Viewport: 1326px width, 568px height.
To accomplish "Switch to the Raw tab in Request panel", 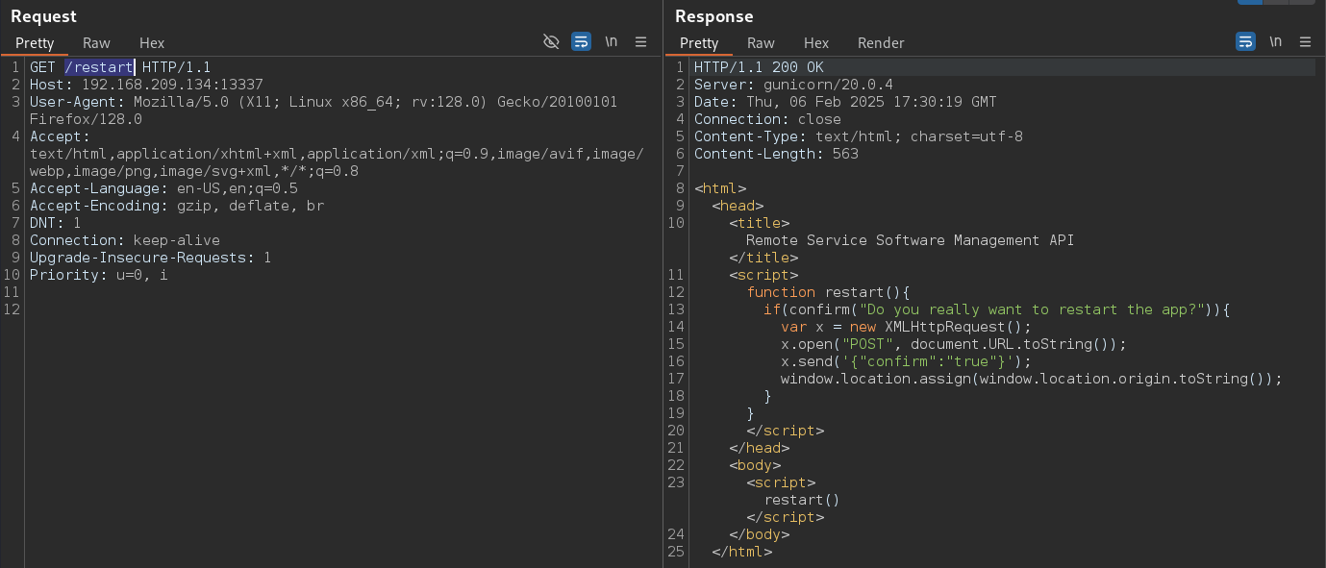I will click(x=96, y=43).
